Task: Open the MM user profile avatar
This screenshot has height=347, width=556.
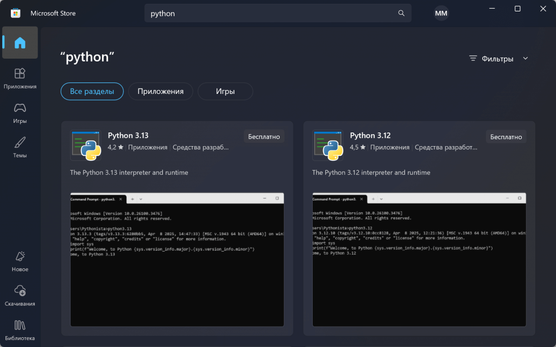Action: click(441, 13)
